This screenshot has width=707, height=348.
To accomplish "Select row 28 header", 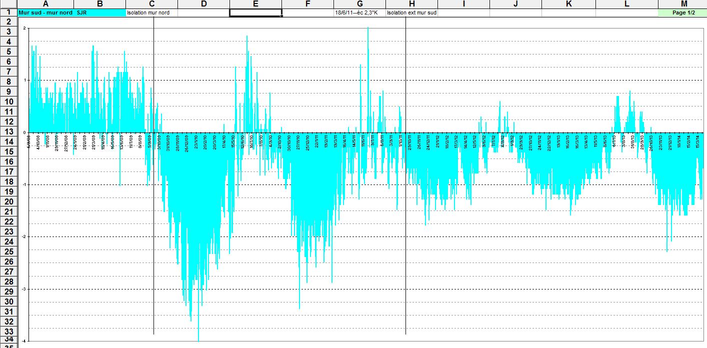I will coord(9,281).
